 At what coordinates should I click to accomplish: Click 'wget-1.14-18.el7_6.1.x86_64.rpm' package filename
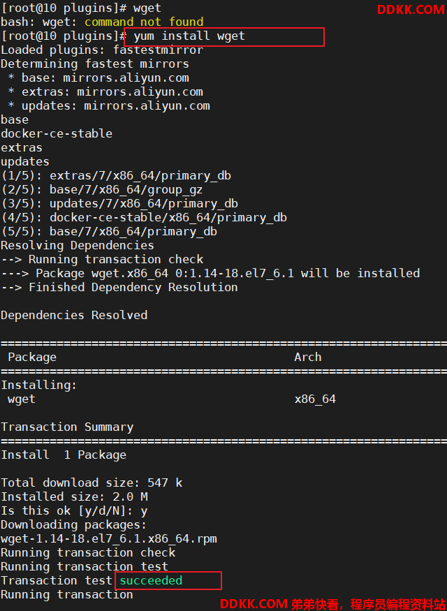point(109,539)
